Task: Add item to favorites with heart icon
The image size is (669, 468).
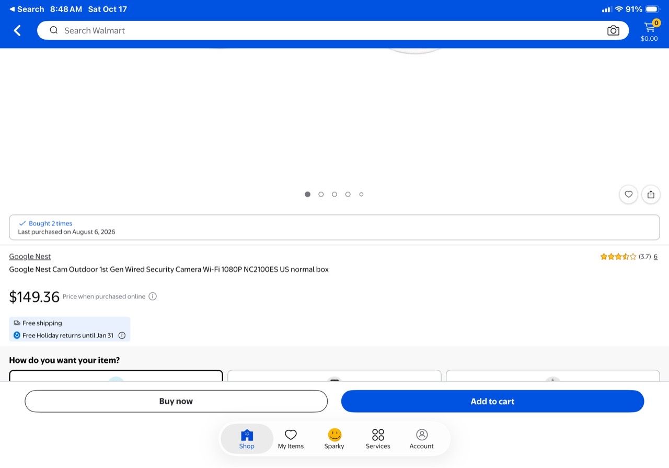Action: [x=628, y=195]
